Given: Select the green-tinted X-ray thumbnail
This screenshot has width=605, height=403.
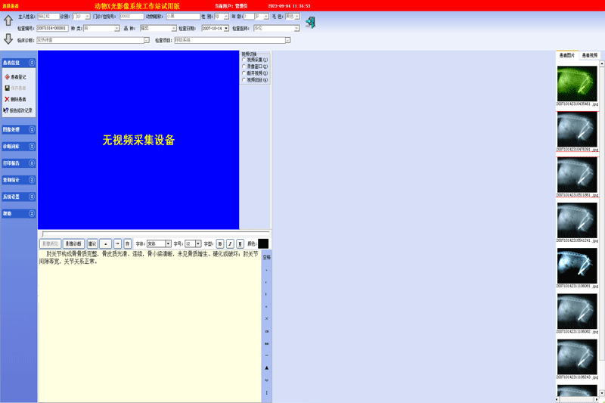Looking at the screenshot, I should coord(577,84).
